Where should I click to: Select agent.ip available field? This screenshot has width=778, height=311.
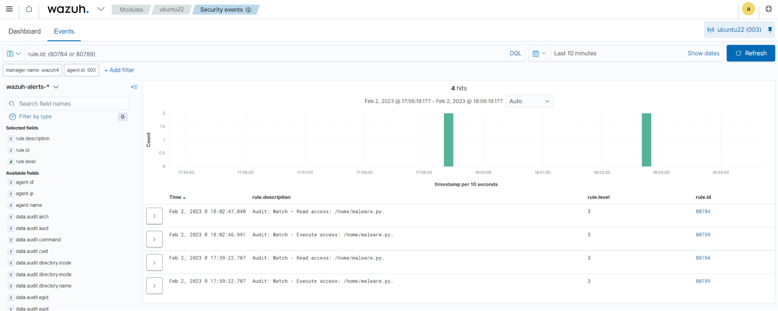[25, 194]
